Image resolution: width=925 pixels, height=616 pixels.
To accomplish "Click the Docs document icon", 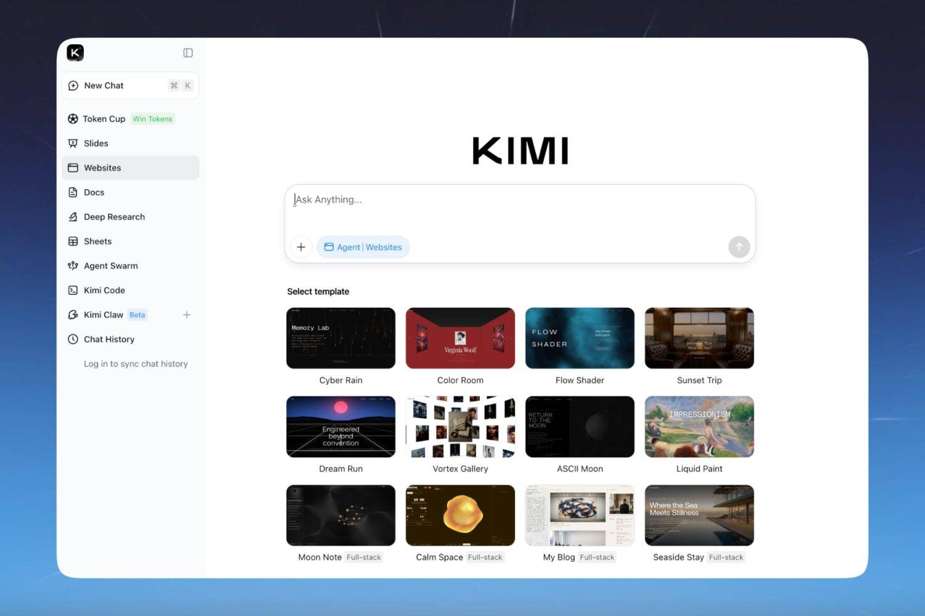I will click(73, 192).
